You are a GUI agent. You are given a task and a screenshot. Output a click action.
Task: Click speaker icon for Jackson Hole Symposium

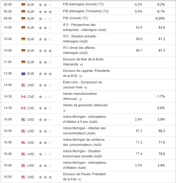(x=86, y=88)
